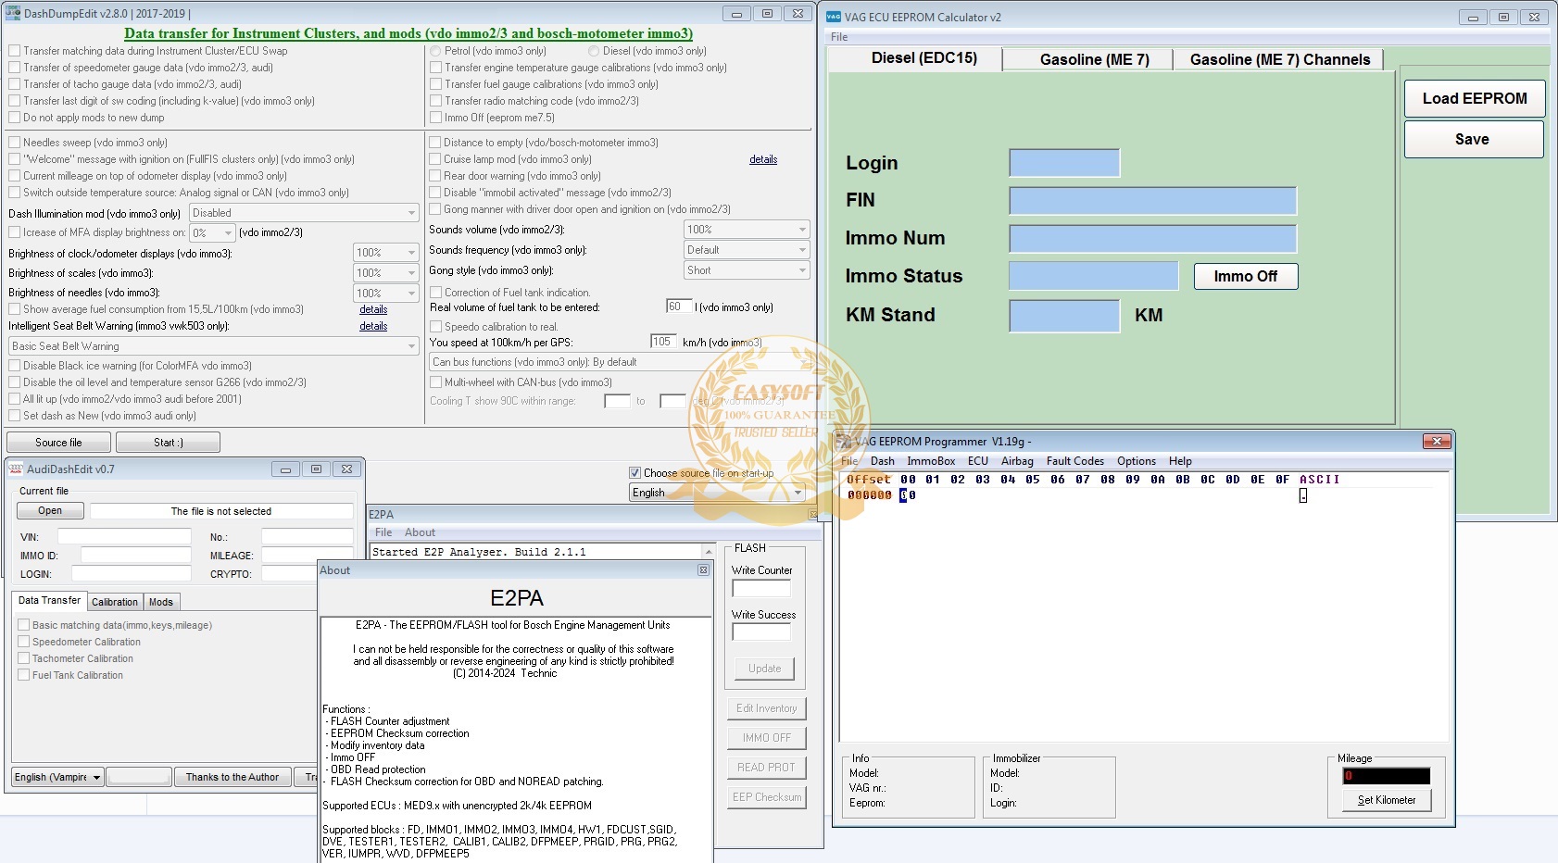Open Airbag menu in VAG EEPROM Programmer
Screen dimensions: 1558x863
pos(1017,461)
